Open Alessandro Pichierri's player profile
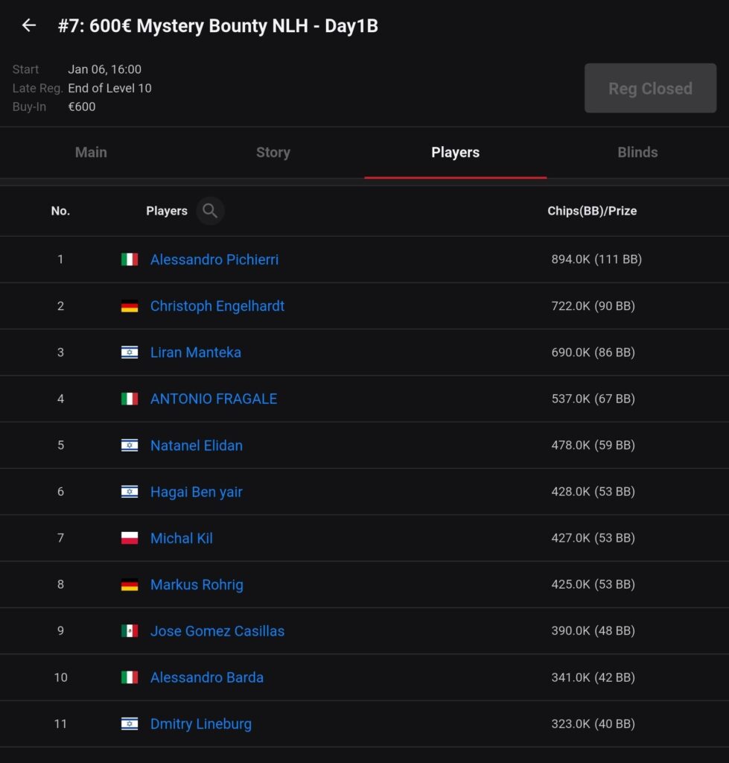Viewport: 729px width, 763px height. coord(214,259)
